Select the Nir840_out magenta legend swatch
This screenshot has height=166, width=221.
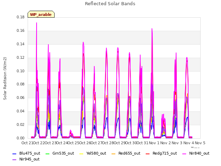click(x=184, y=154)
